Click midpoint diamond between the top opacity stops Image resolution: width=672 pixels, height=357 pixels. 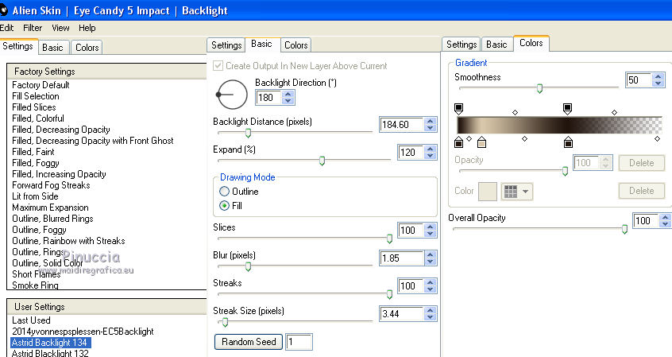point(516,112)
